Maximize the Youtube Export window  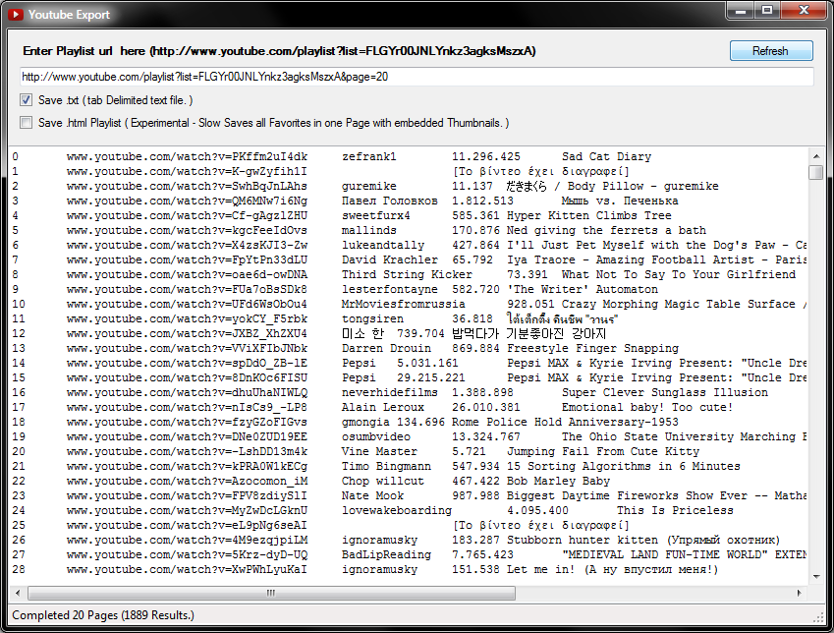coord(767,10)
